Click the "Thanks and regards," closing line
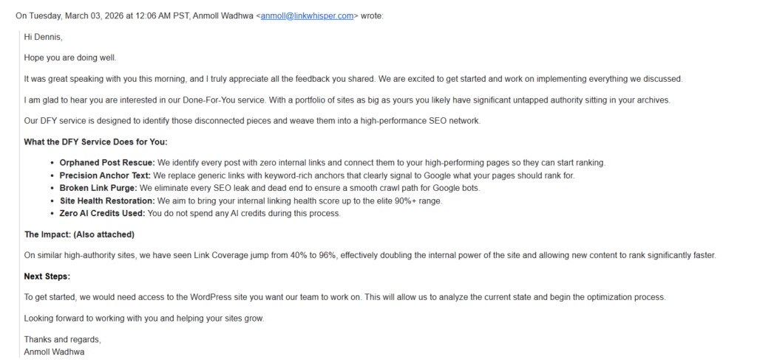This screenshot has height=362, width=757. click(62, 340)
